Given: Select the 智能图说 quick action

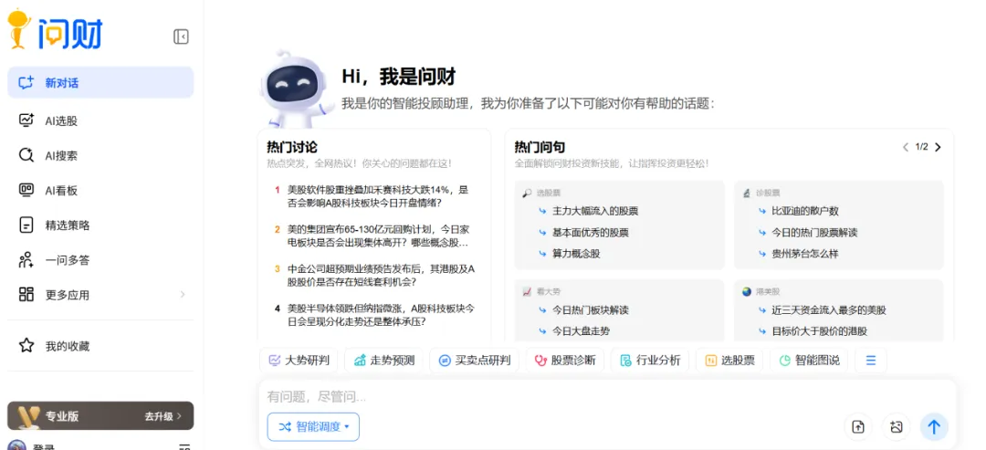Looking at the screenshot, I should click(809, 361).
